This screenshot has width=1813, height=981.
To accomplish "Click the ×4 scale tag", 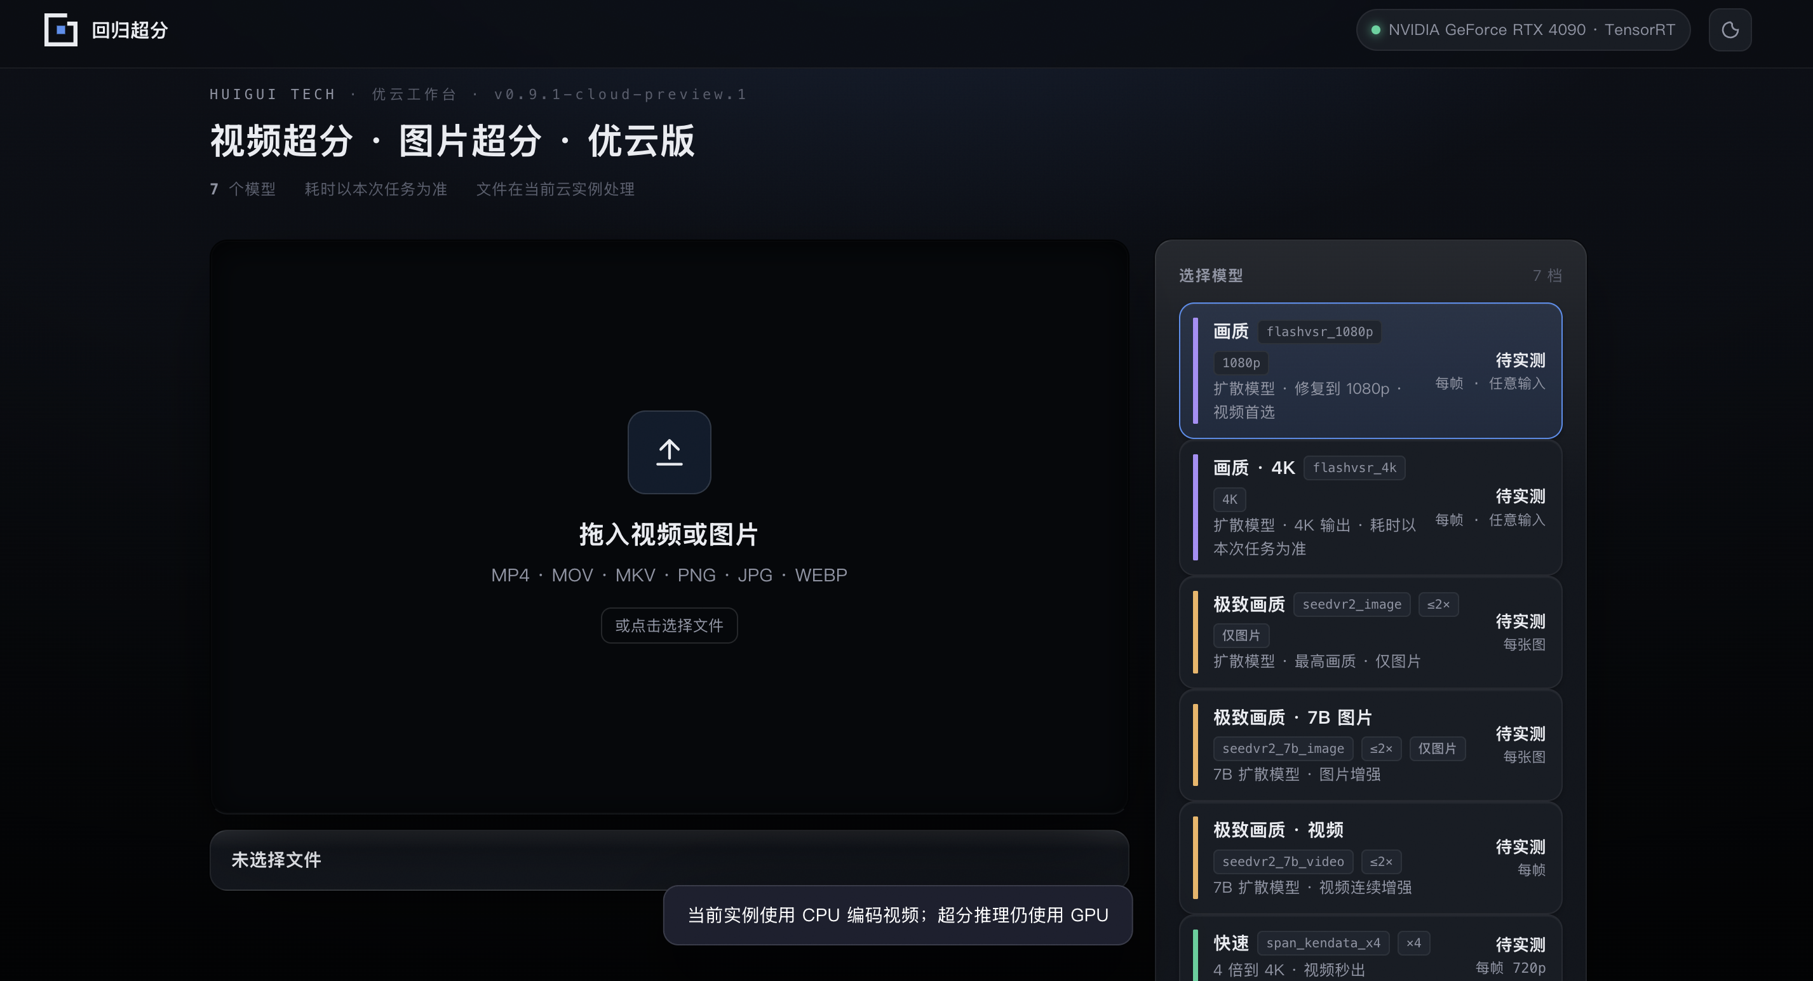I will point(1413,943).
